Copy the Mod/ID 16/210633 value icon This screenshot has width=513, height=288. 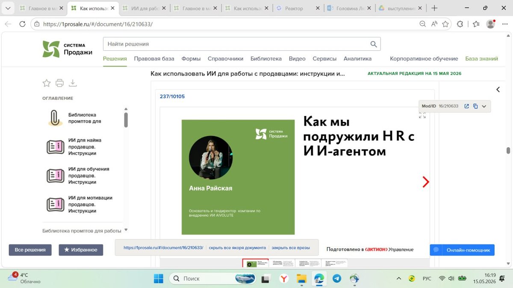(x=475, y=106)
